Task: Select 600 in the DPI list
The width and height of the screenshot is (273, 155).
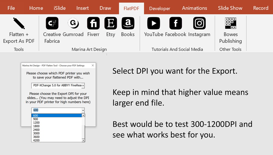Action: [57, 116]
